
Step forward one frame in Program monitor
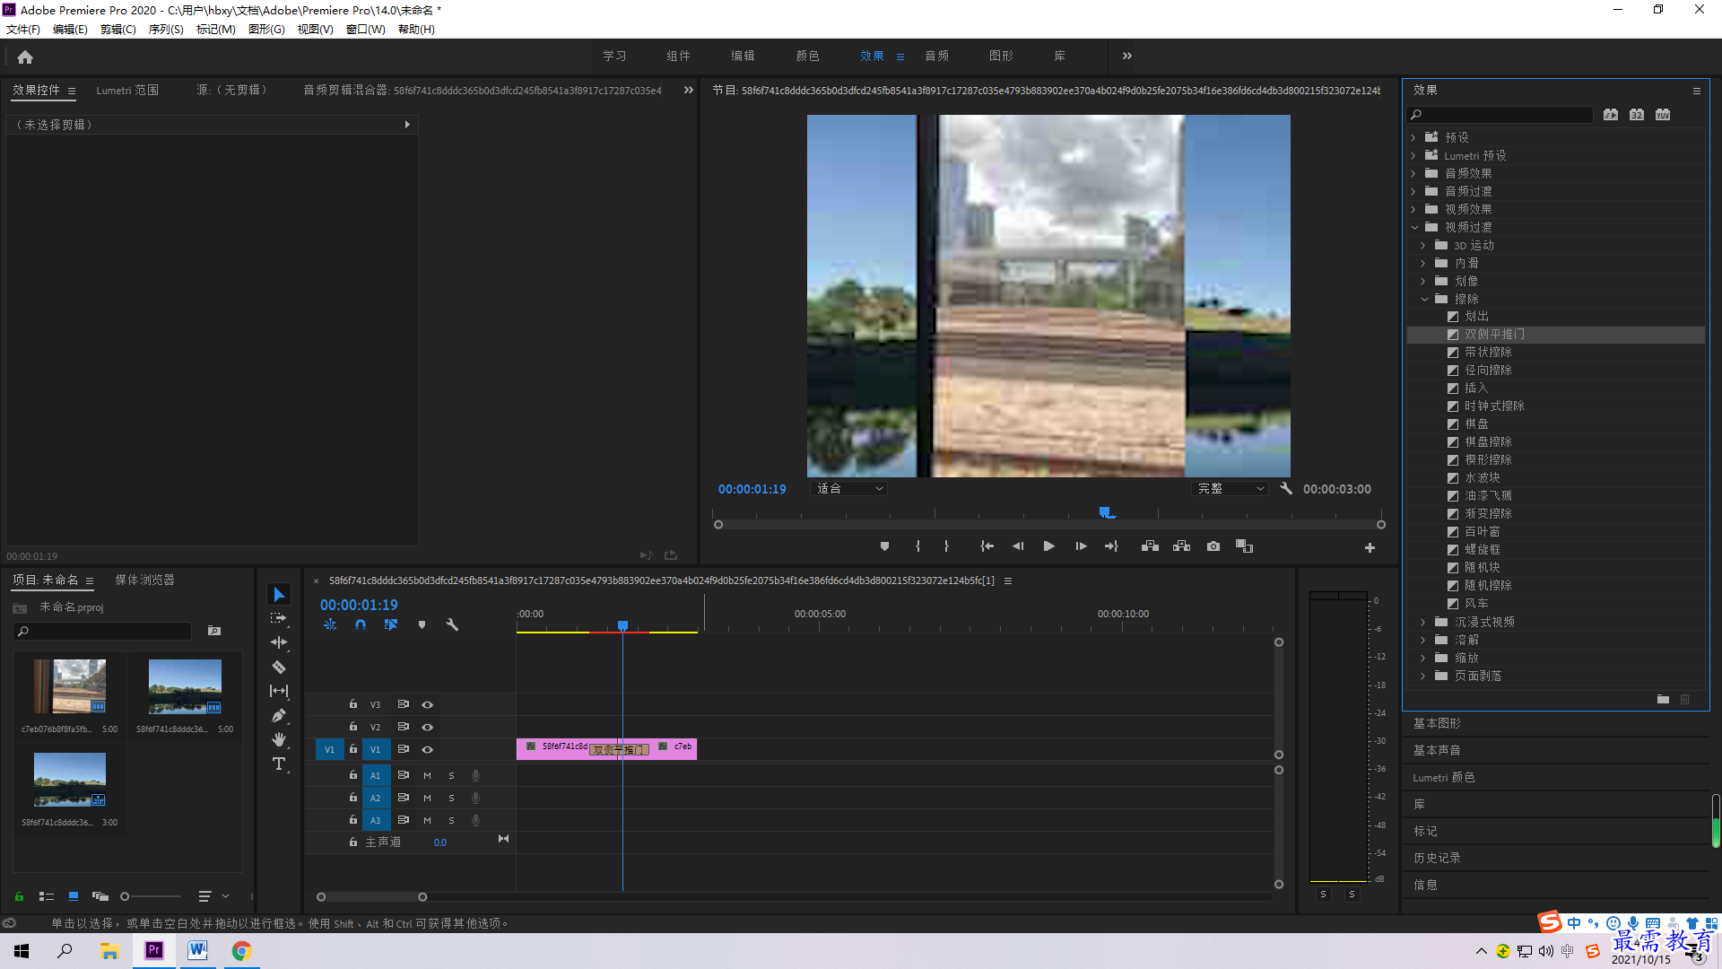1081,546
